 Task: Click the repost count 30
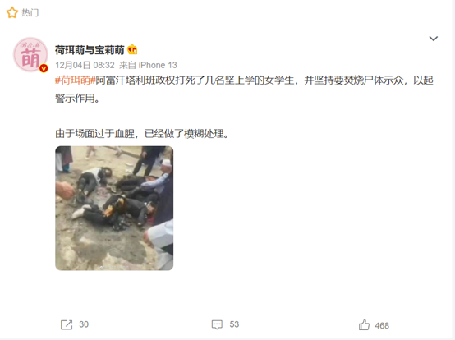(84, 324)
